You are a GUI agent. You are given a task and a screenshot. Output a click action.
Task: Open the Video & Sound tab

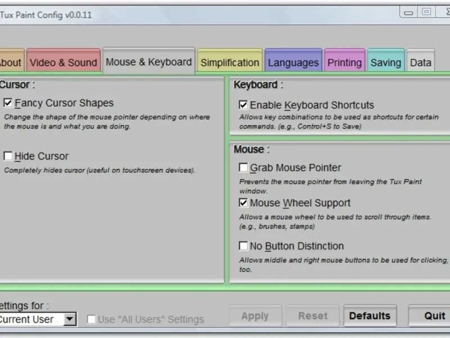(x=64, y=61)
